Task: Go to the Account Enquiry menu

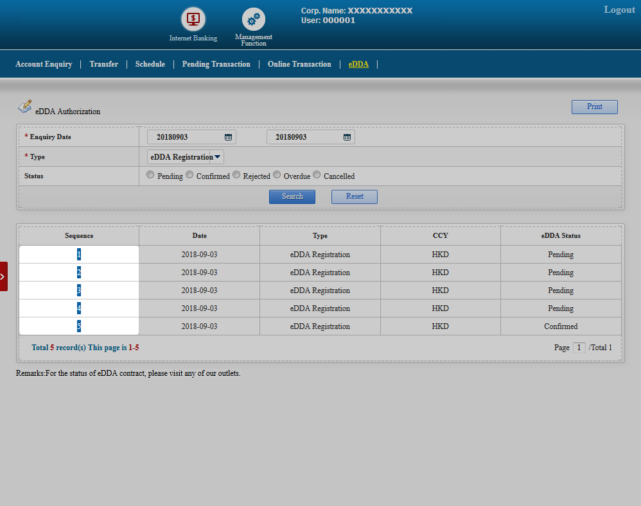Action: pyautogui.click(x=44, y=64)
